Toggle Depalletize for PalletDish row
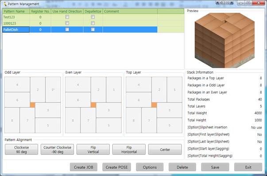The image size is (267, 176). [x=93, y=30]
